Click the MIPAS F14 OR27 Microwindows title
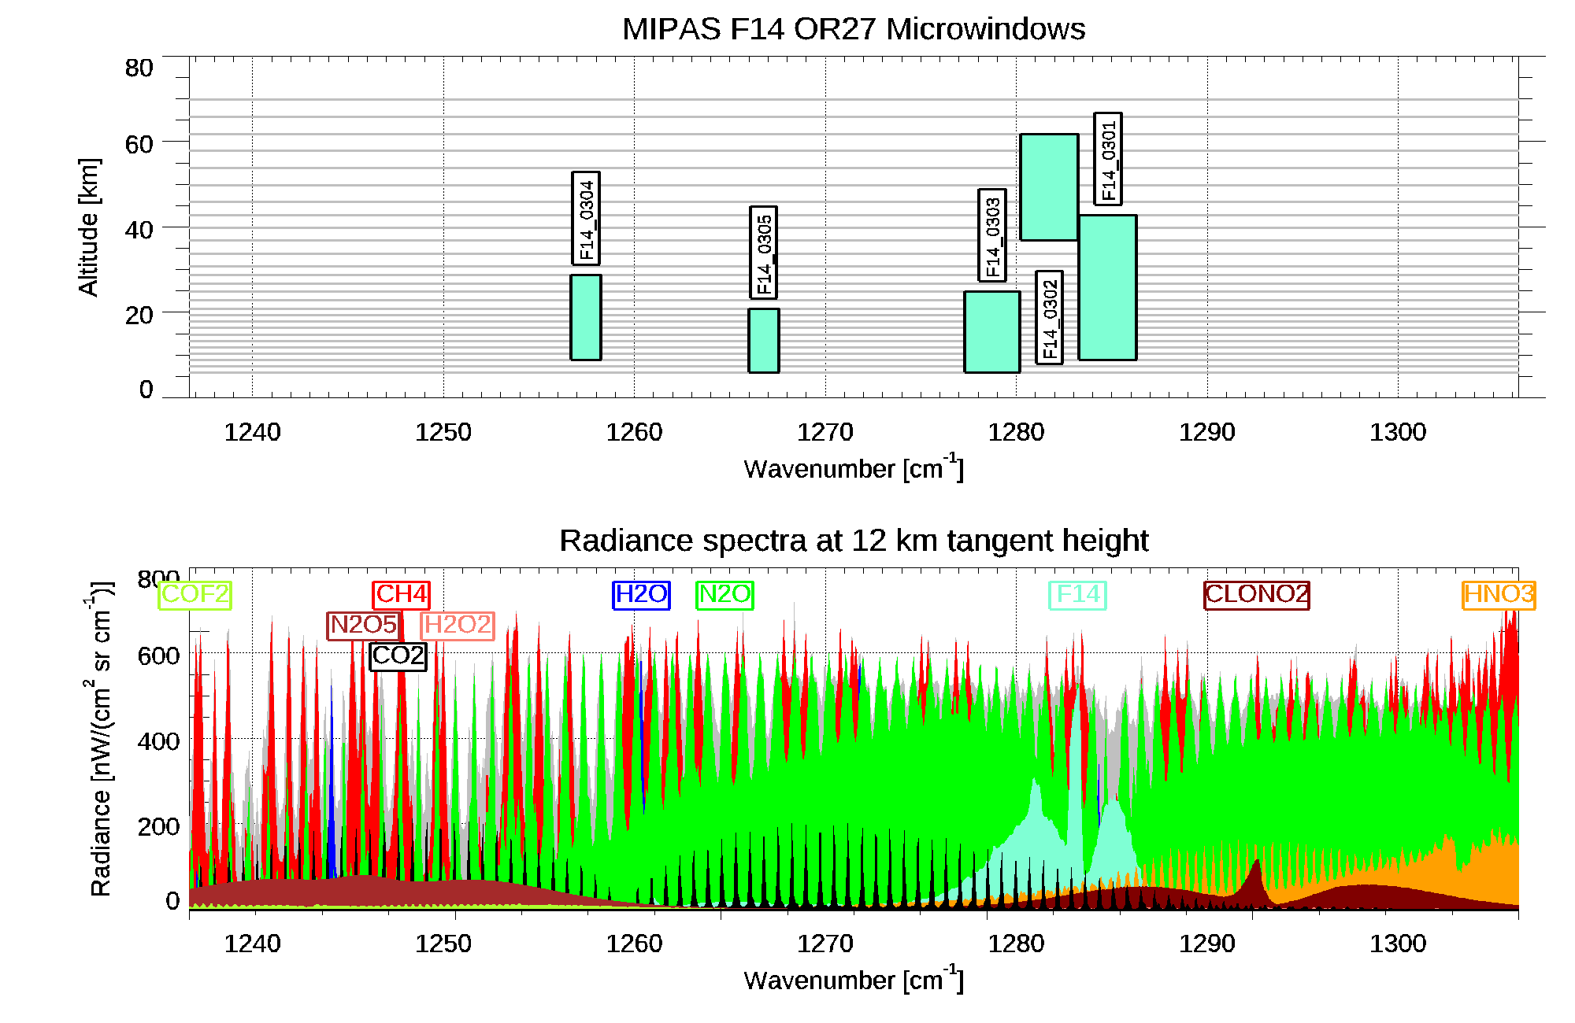 click(854, 29)
